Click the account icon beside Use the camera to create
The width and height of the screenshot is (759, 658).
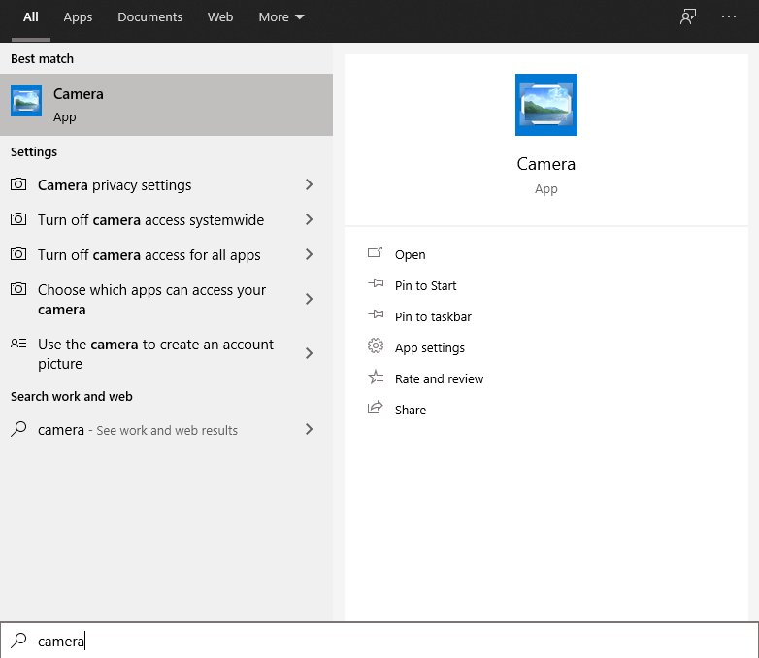click(x=18, y=344)
